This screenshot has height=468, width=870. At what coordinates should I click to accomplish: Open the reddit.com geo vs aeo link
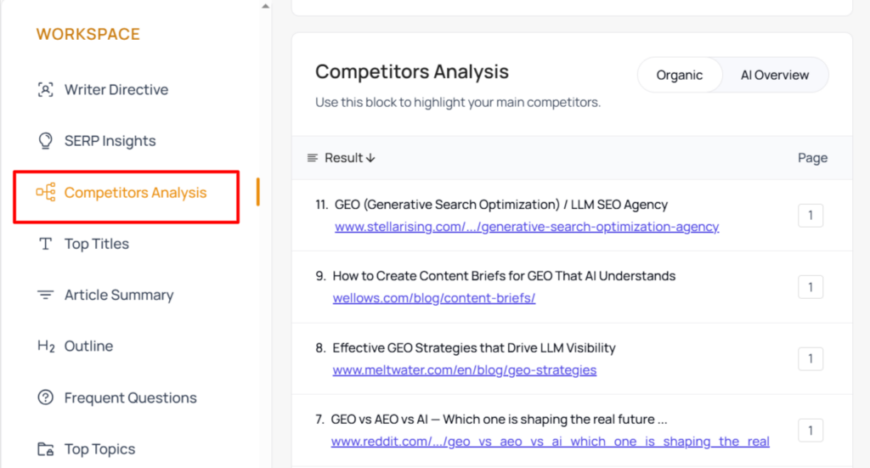[x=550, y=442]
